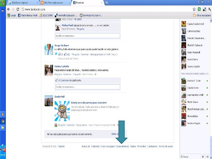
Task: Bookmark this page with the star icon
Action: 194,9
